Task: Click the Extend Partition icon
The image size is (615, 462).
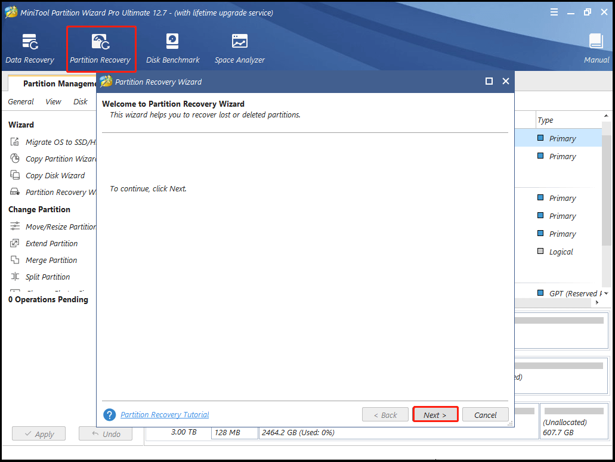Action: pos(14,243)
